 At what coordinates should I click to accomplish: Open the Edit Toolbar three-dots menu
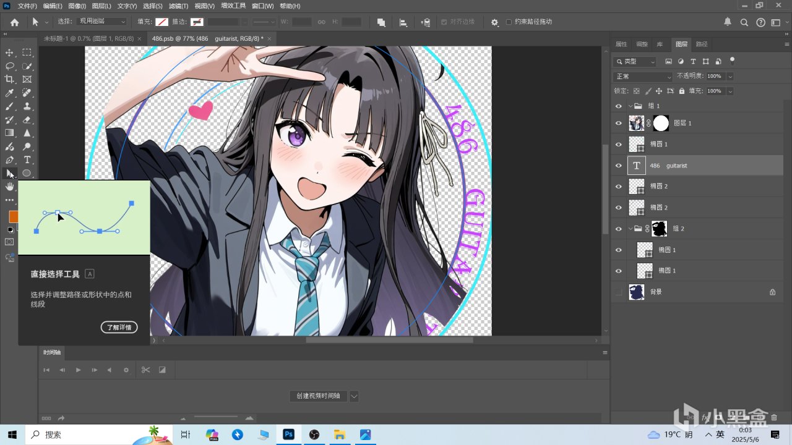click(x=9, y=200)
